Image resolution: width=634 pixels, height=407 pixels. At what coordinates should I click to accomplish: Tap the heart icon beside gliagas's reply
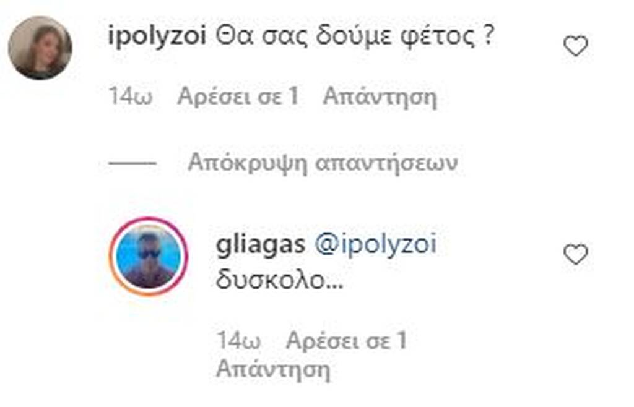pyautogui.click(x=575, y=254)
